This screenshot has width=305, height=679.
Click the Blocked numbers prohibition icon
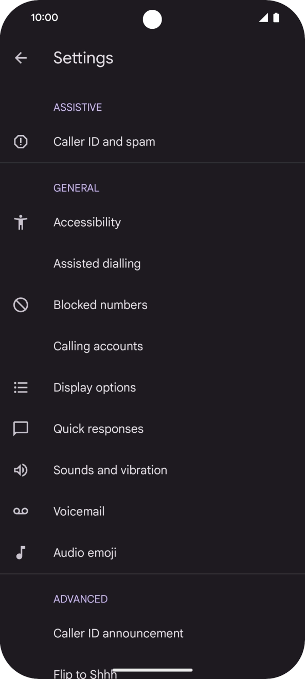coord(21,304)
